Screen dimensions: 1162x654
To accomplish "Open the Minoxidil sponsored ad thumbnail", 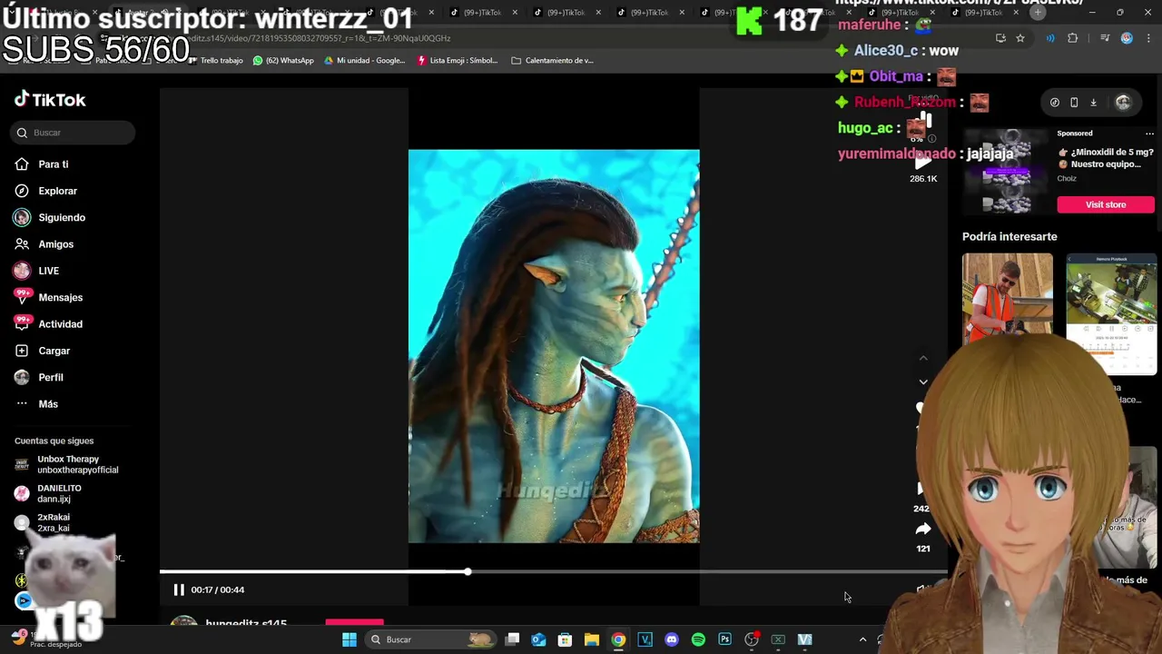I will coord(1006,171).
